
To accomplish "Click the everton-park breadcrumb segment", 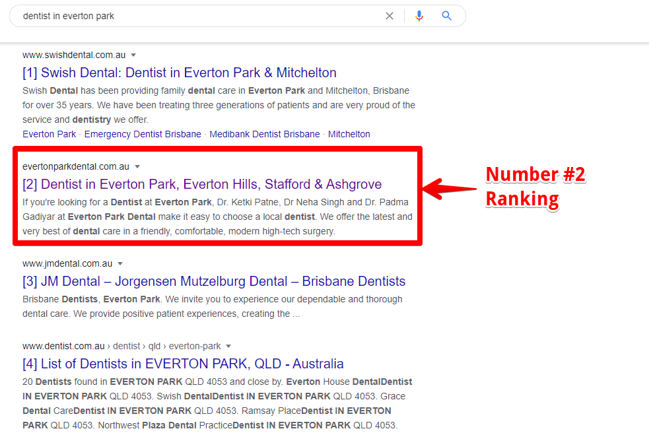I will (193, 345).
